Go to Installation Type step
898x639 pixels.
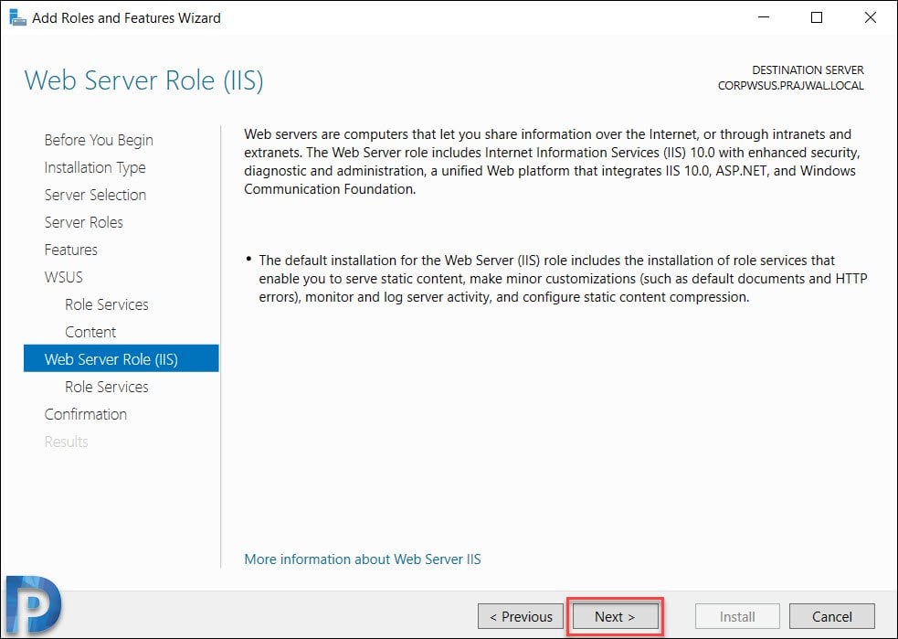pyautogui.click(x=95, y=167)
